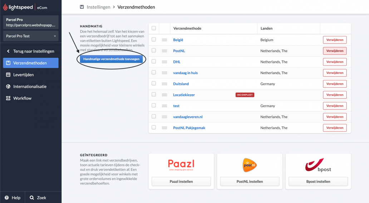The width and height of the screenshot is (369, 203).
Task: Toggle the select-all checkbox in table header
Action: click(154, 28)
